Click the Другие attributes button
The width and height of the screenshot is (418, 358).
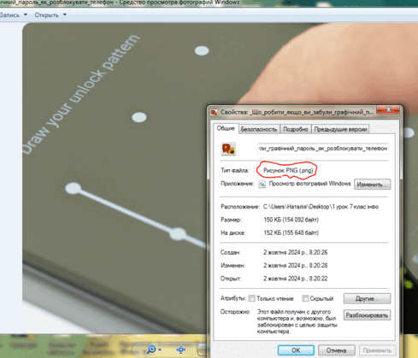pos(367,298)
